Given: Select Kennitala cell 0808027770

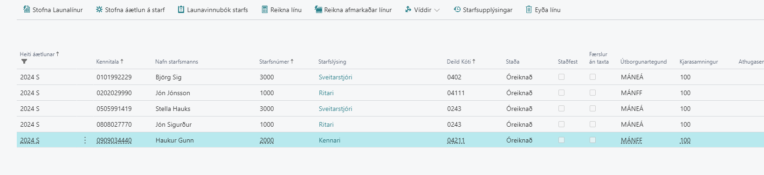Looking at the screenshot, I should tap(114, 124).
